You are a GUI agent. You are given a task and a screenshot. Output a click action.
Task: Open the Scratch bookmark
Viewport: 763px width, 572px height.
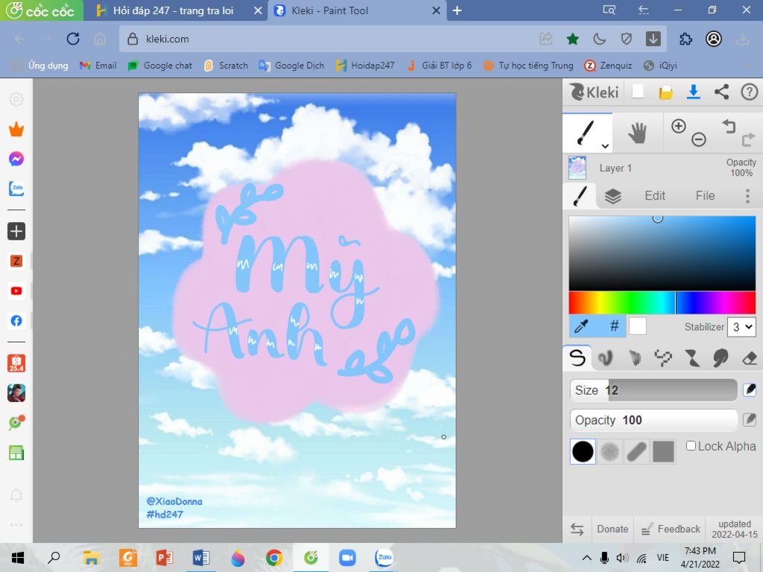click(227, 66)
